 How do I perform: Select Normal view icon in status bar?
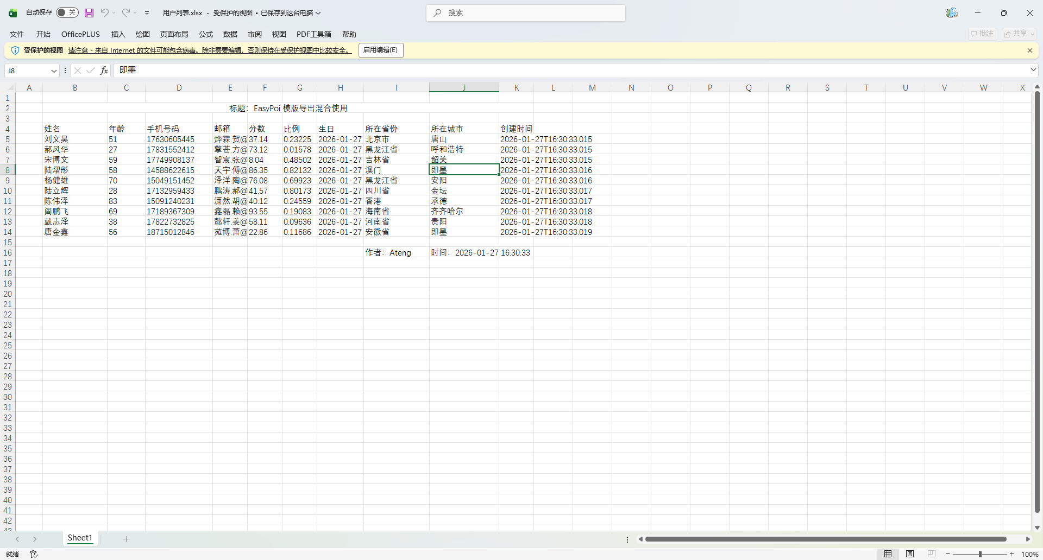pos(888,554)
